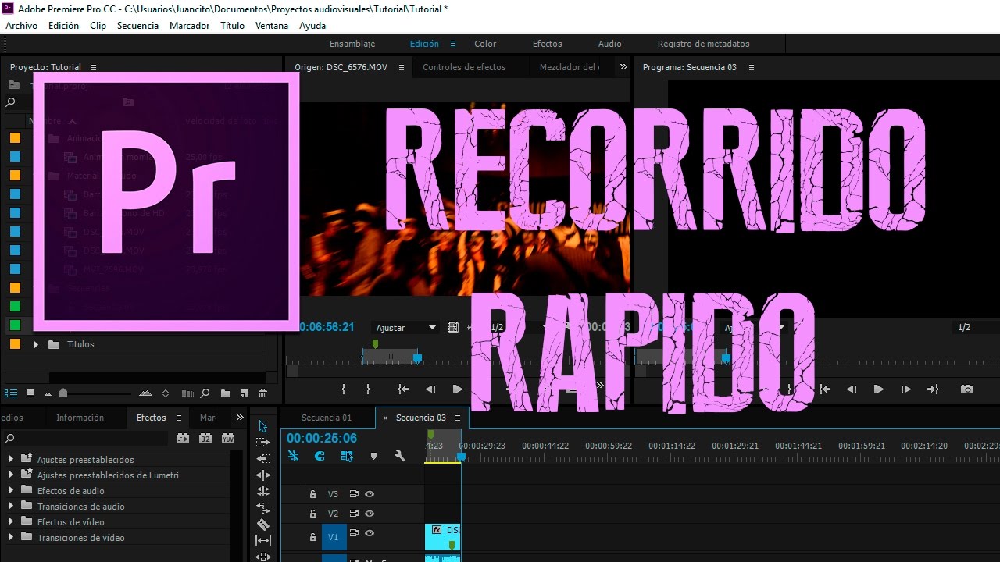Switch to Color workspace

pos(485,44)
